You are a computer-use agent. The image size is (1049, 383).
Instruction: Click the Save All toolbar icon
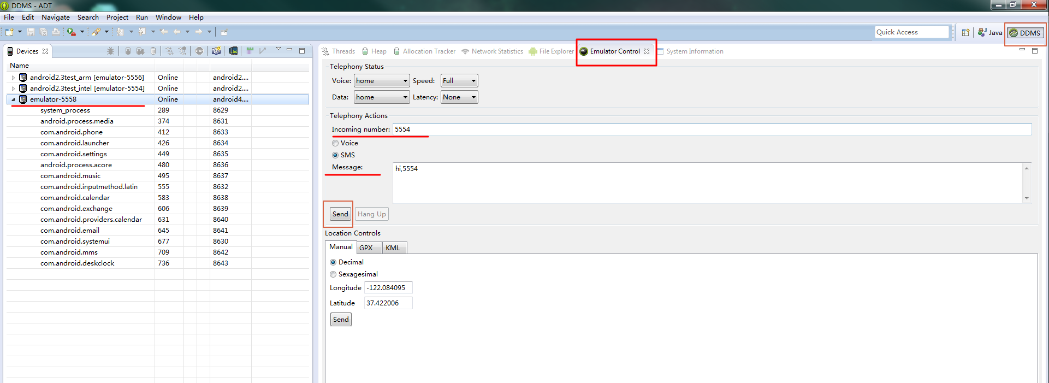coord(43,32)
